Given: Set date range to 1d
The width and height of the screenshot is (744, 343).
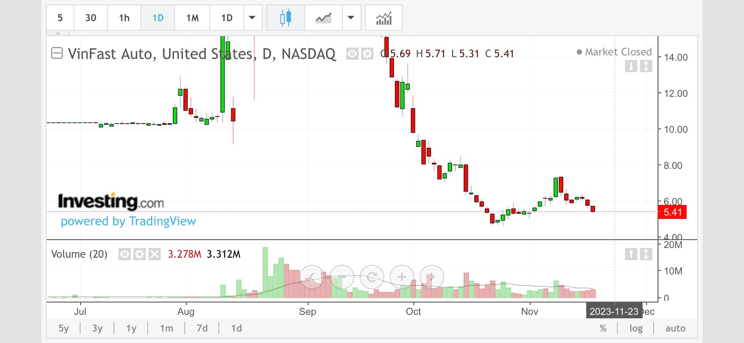Looking at the screenshot, I should (237, 328).
